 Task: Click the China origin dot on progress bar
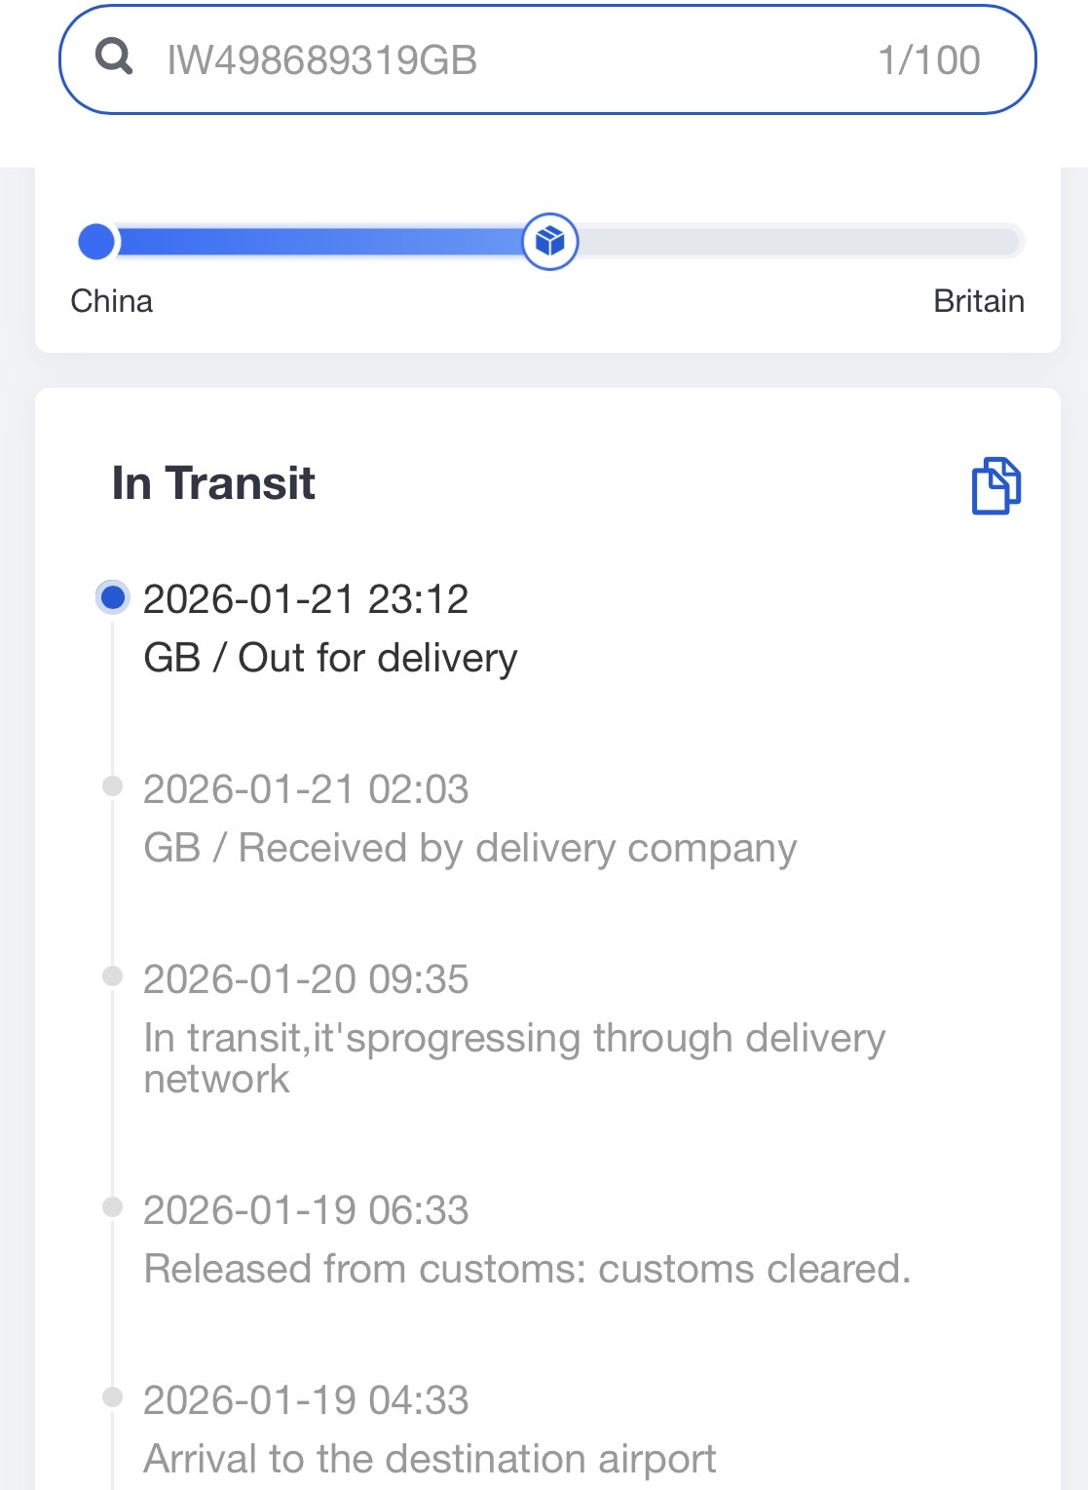click(x=96, y=241)
